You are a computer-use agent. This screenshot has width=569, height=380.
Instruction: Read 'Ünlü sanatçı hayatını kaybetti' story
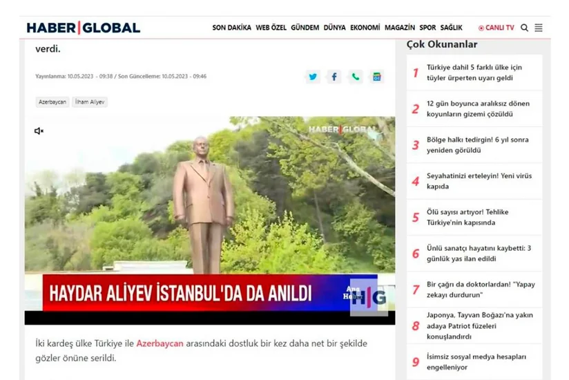pos(474,254)
